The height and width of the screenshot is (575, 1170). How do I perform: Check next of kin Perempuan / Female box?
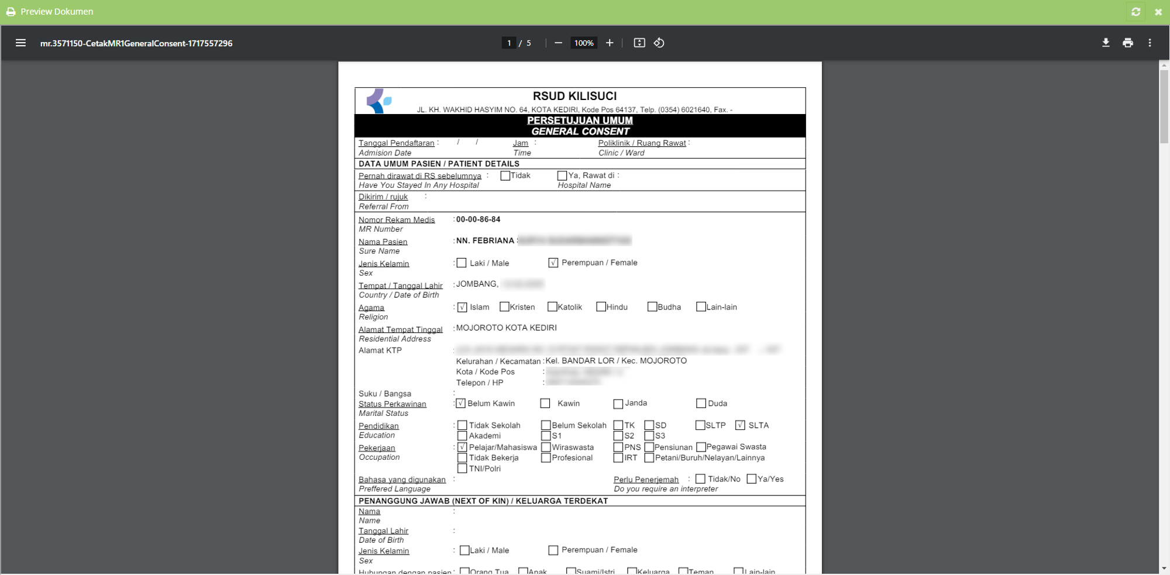pyautogui.click(x=553, y=550)
